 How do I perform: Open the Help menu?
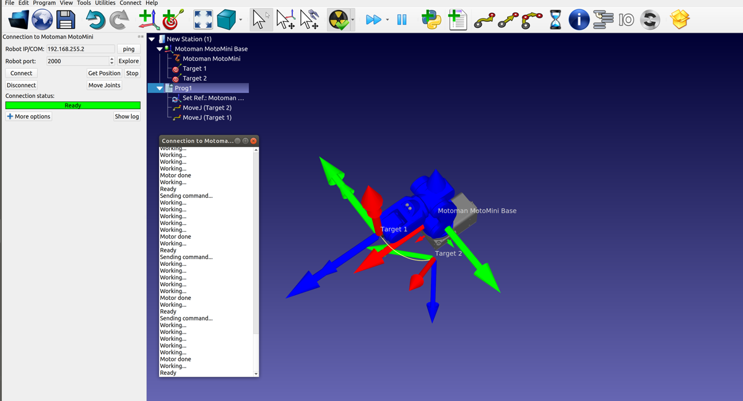(x=152, y=3)
